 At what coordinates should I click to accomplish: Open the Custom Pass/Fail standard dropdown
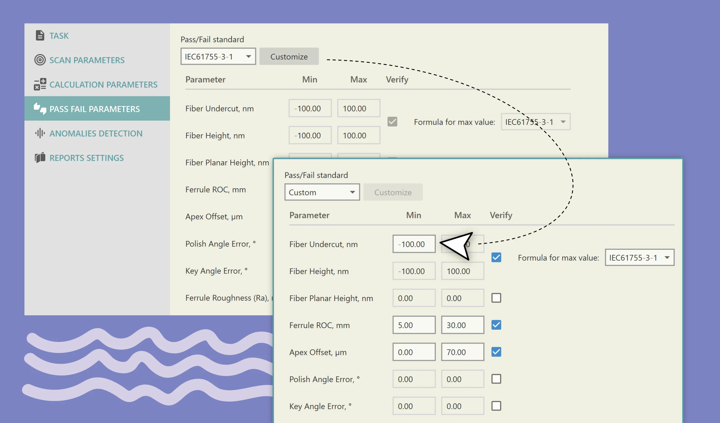coord(322,192)
